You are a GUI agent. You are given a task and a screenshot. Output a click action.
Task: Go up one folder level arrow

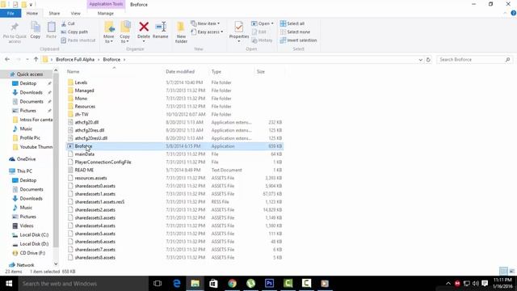(x=36, y=59)
